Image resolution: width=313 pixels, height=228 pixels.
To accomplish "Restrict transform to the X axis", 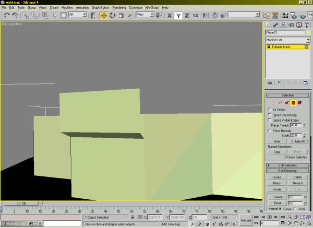I will point(169,16).
